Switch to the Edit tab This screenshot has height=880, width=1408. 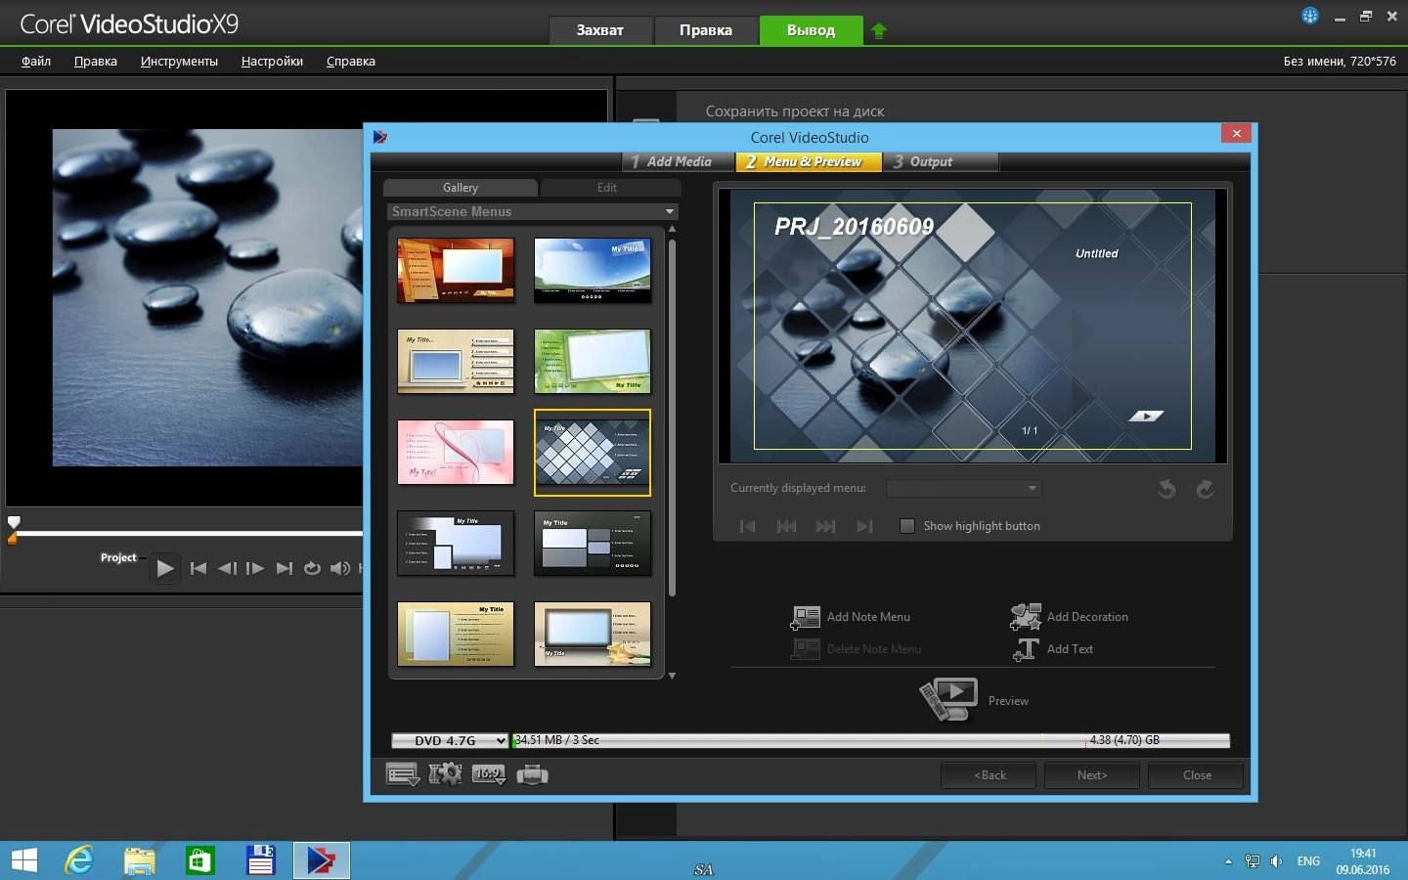[607, 188]
